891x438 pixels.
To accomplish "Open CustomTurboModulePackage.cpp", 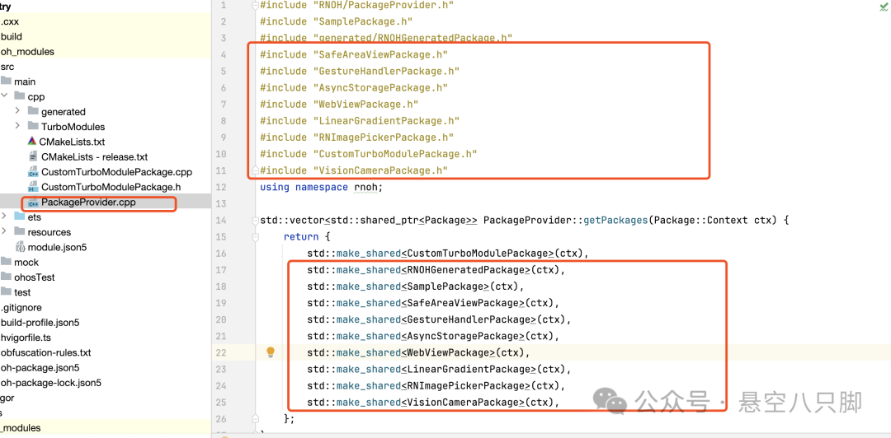I will coord(116,172).
